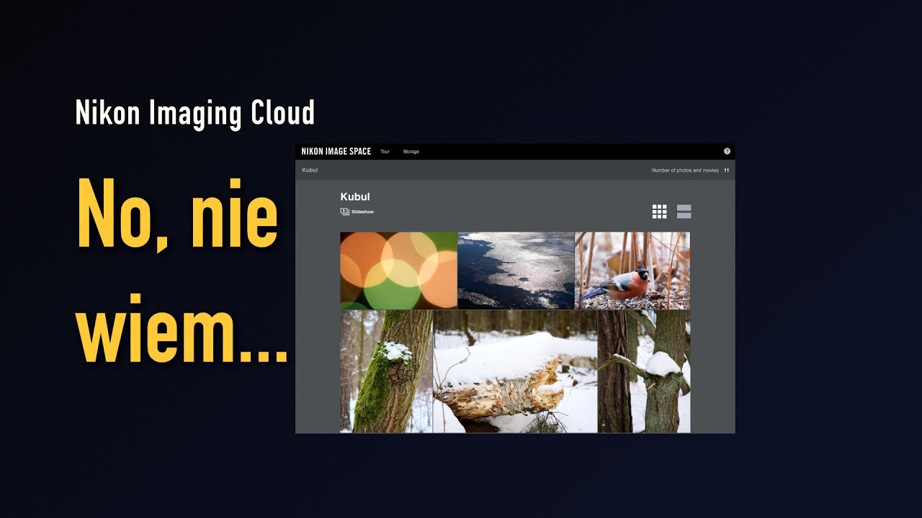Open the icy water surface photo
922x518 pixels.
(516, 271)
